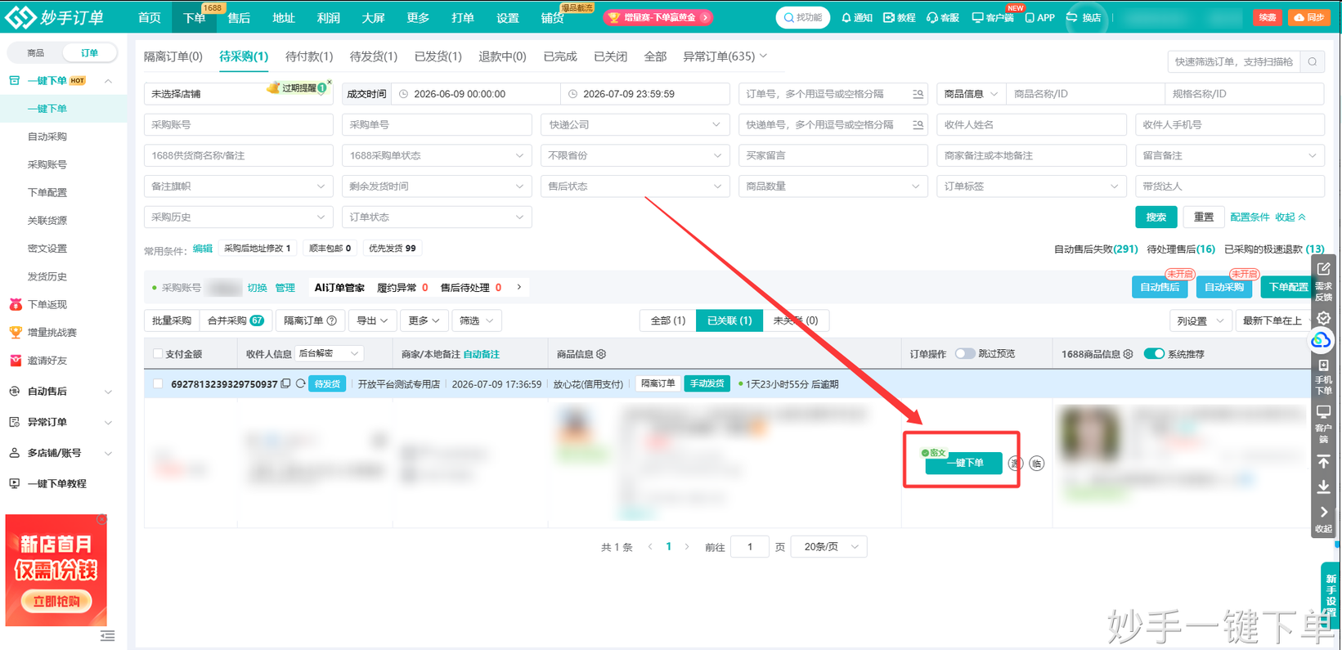Open the 不限省份 province dropdown
Viewport: 1342px width, 650px height.
[x=635, y=155]
